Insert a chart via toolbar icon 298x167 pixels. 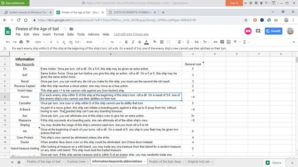tap(229, 42)
